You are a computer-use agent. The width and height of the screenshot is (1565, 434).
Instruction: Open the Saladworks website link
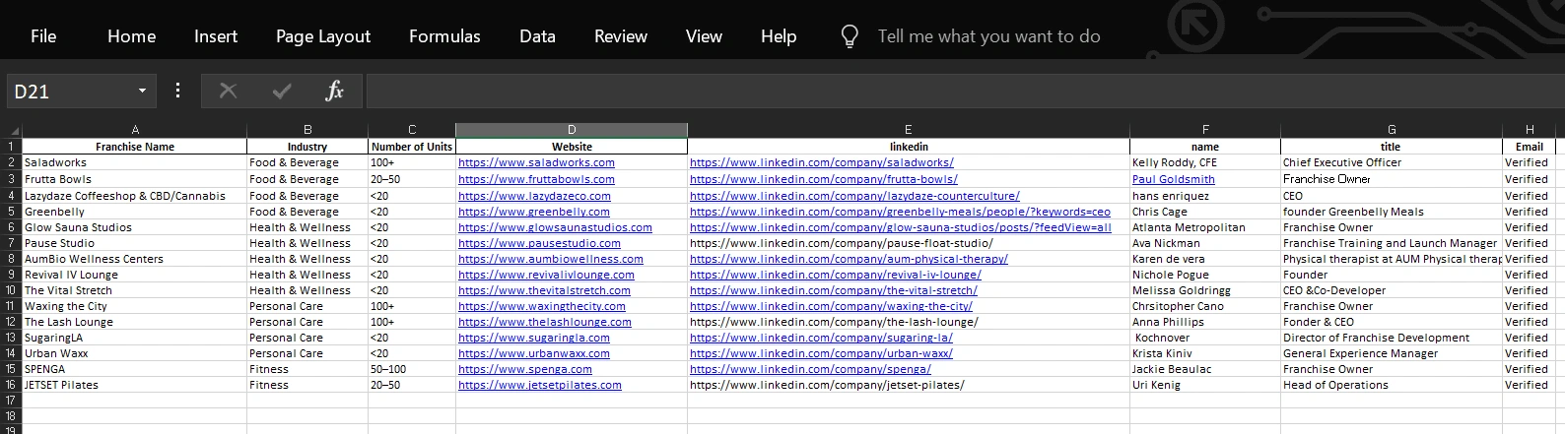click(536, 162)
